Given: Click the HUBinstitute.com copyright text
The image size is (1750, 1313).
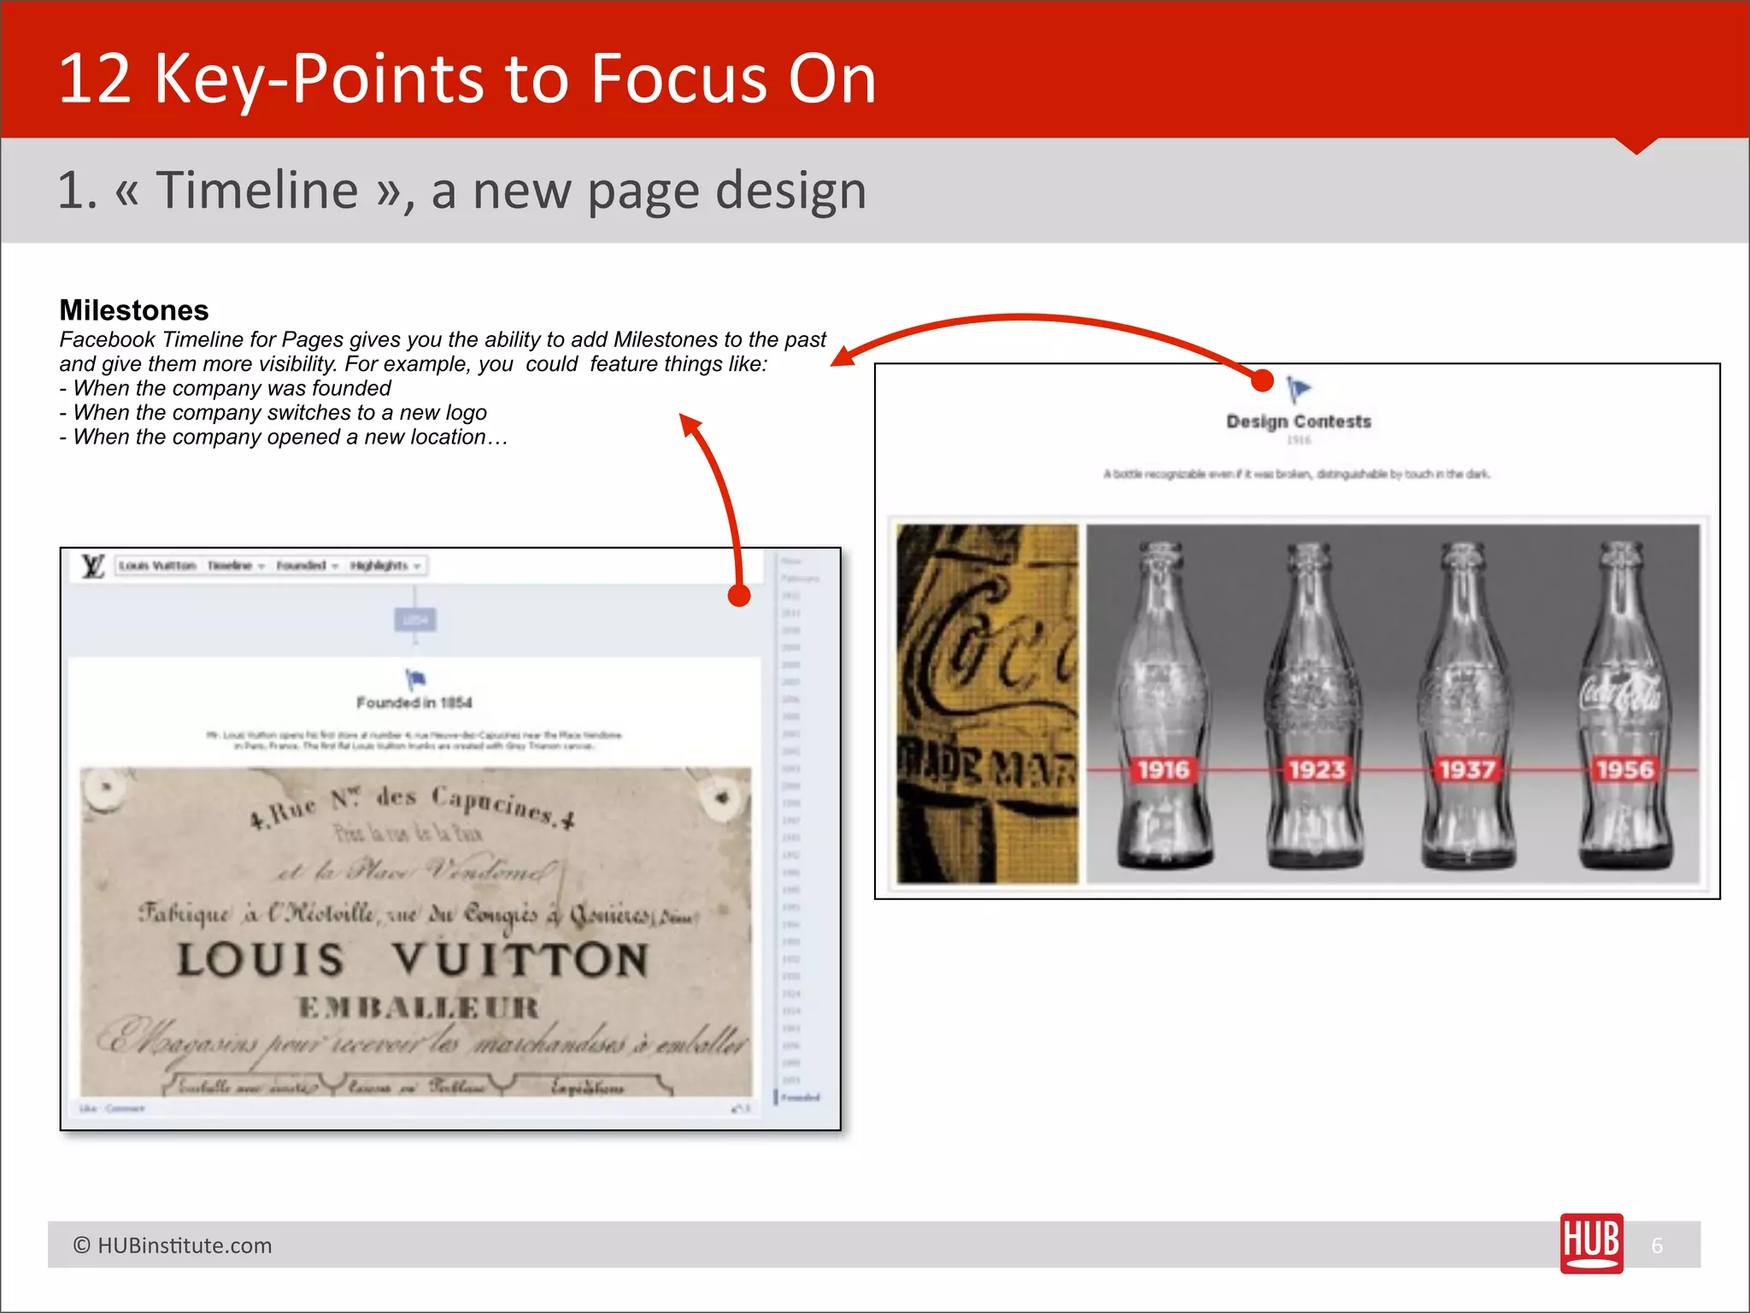Looking at the screenshot, I should point(173,1245).
